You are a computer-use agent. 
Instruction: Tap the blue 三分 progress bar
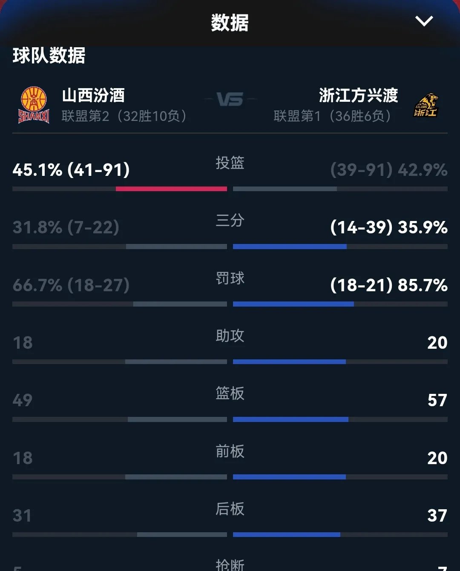click(x=290, y=247)
